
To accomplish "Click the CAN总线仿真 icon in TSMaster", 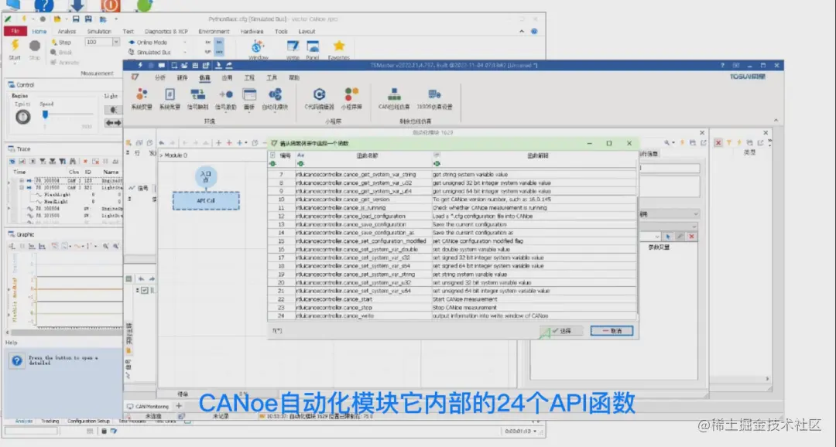I will pos(394,95).
